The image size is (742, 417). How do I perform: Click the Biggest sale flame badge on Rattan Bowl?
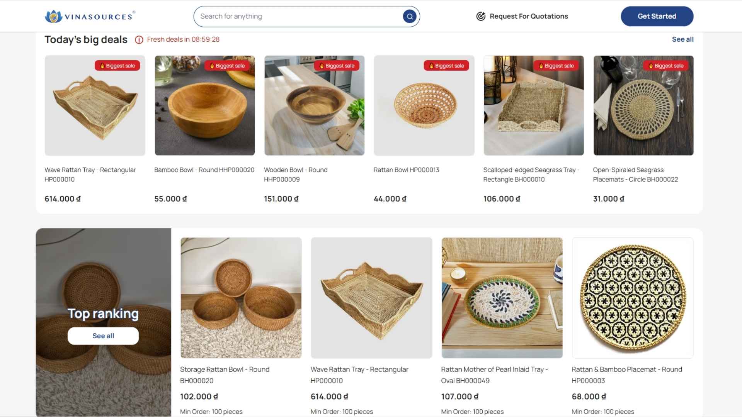(446, 66)
